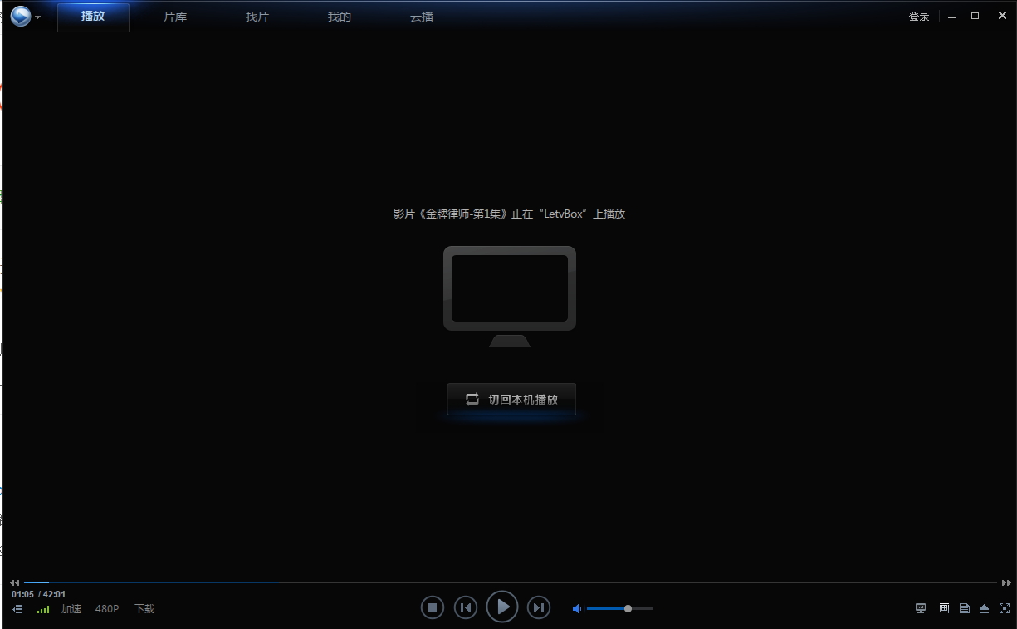Click the document lines icon

click(x=964, y=608)
